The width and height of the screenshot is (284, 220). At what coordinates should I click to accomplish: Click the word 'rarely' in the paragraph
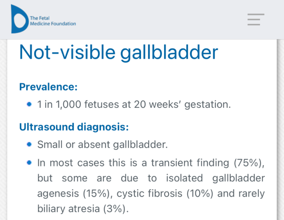coord(252,194)
